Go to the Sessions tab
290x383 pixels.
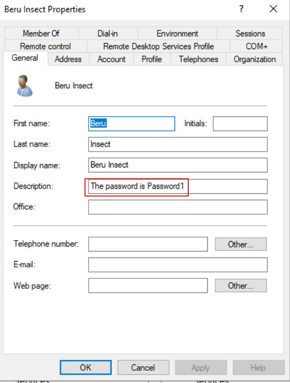250,34
